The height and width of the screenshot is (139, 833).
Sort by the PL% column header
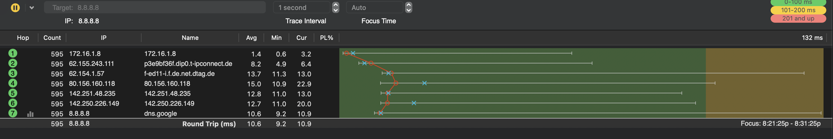(x=326, y=38)
